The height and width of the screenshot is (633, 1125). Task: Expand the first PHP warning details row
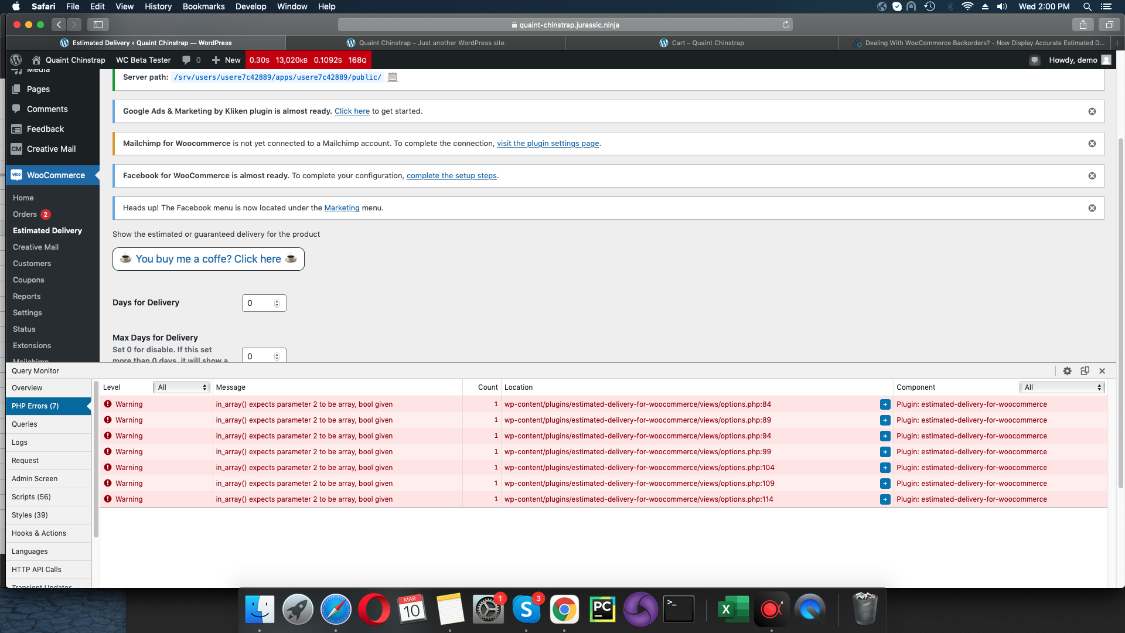click(x=884, y=404)
